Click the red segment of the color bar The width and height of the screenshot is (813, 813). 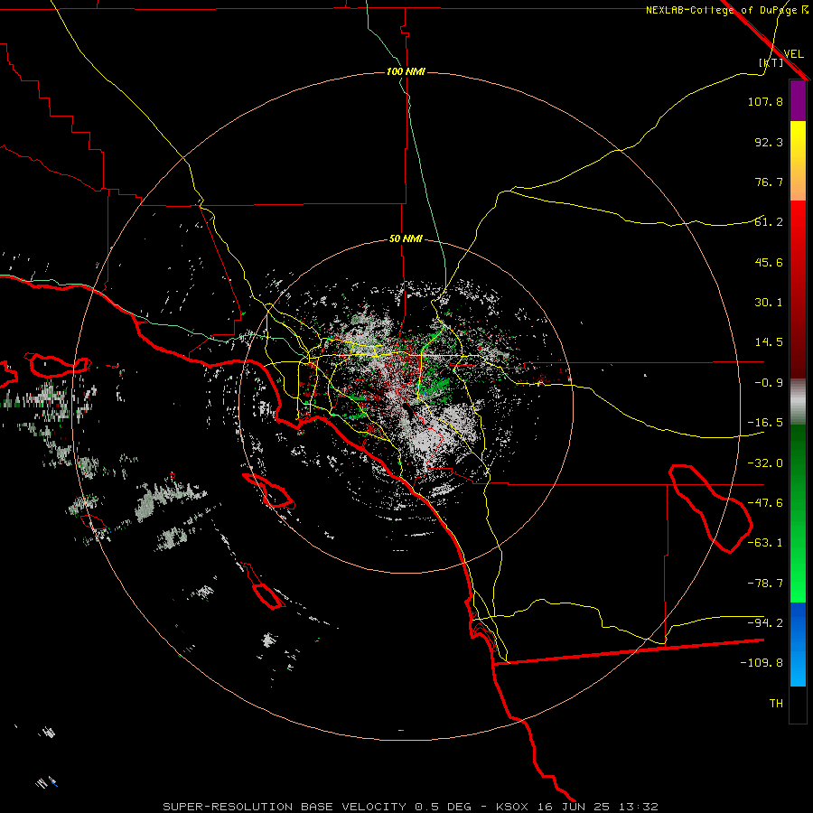coord(798,289)
